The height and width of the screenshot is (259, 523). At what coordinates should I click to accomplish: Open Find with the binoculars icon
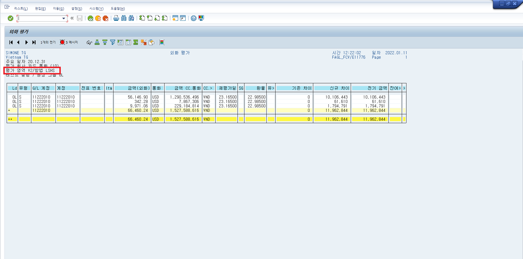pos(124,18)
